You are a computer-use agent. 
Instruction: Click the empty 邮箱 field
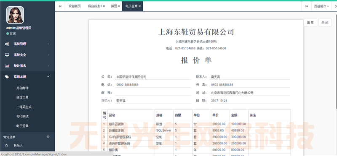153,93
